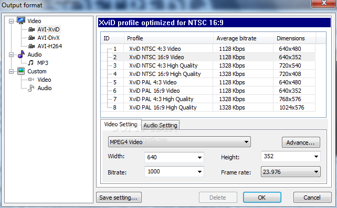337x208 pixels.
Task: Click the camcorder icon beside AVI-XviD
Action: pos(31,29)
